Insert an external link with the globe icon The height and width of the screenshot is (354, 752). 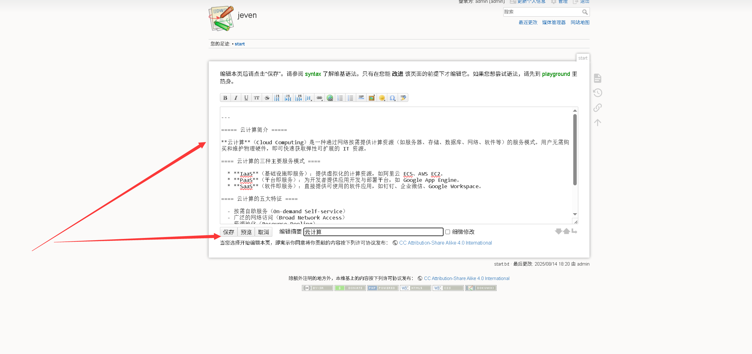[x=330, y=98]
